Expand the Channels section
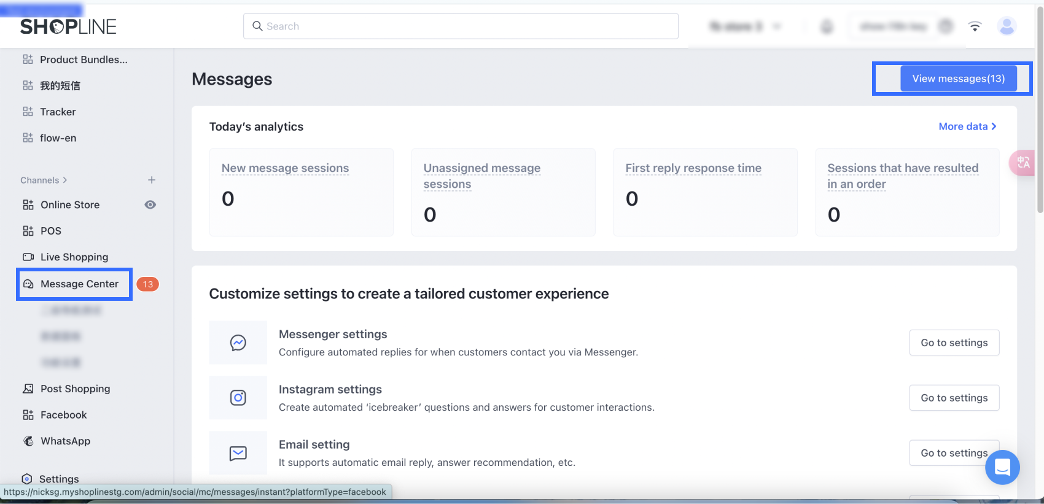This screenshot has height=504, width=1044. pos(44,180)
